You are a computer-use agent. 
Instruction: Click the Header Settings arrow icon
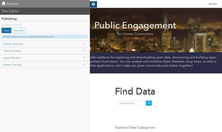pos(85,44)
